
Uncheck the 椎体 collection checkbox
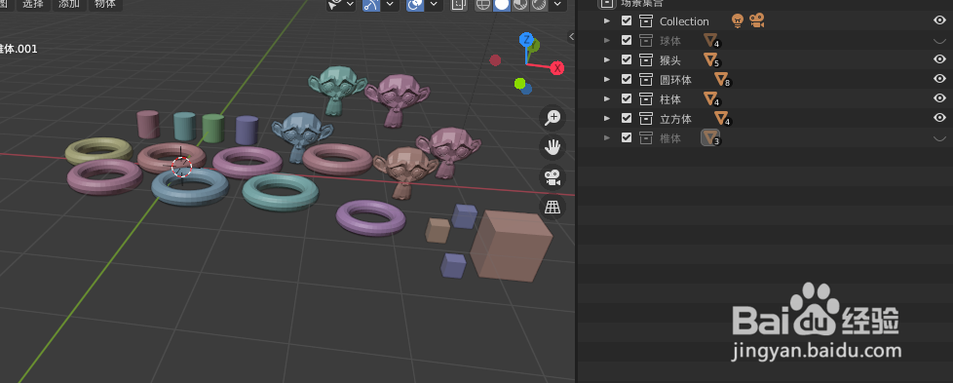(x=627, y=138)
